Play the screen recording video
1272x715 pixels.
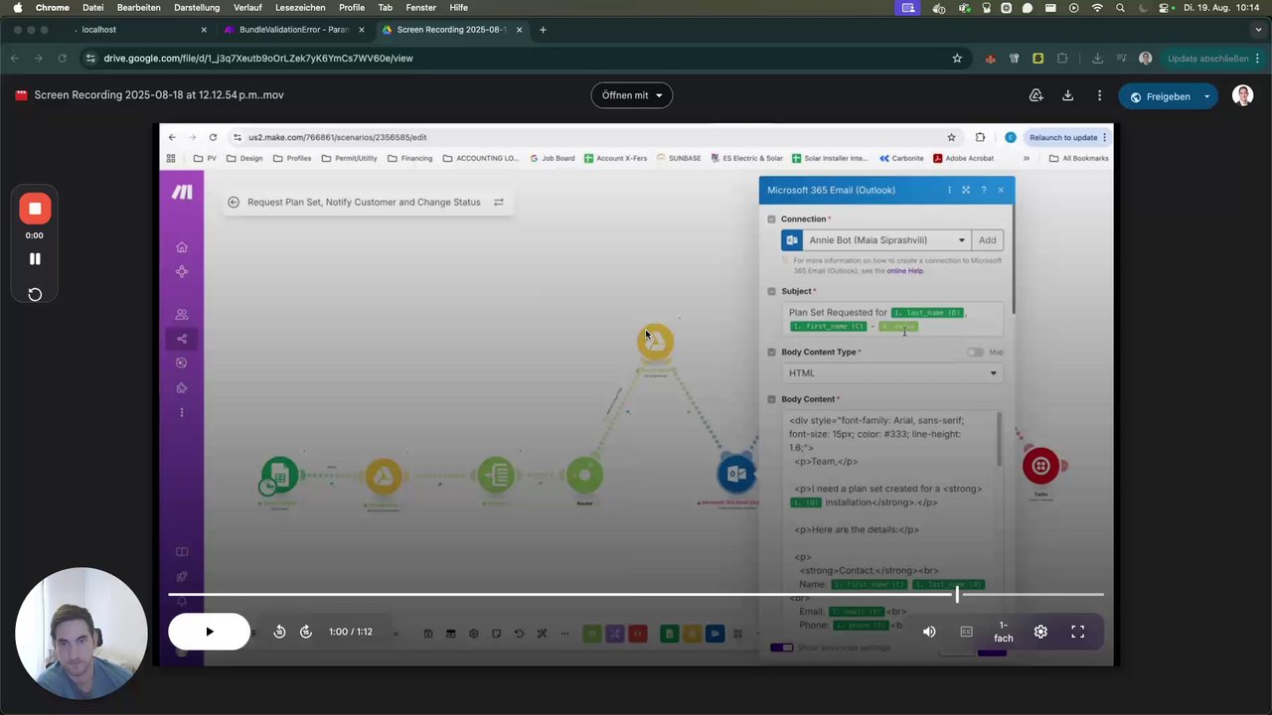tap(209, 632)
